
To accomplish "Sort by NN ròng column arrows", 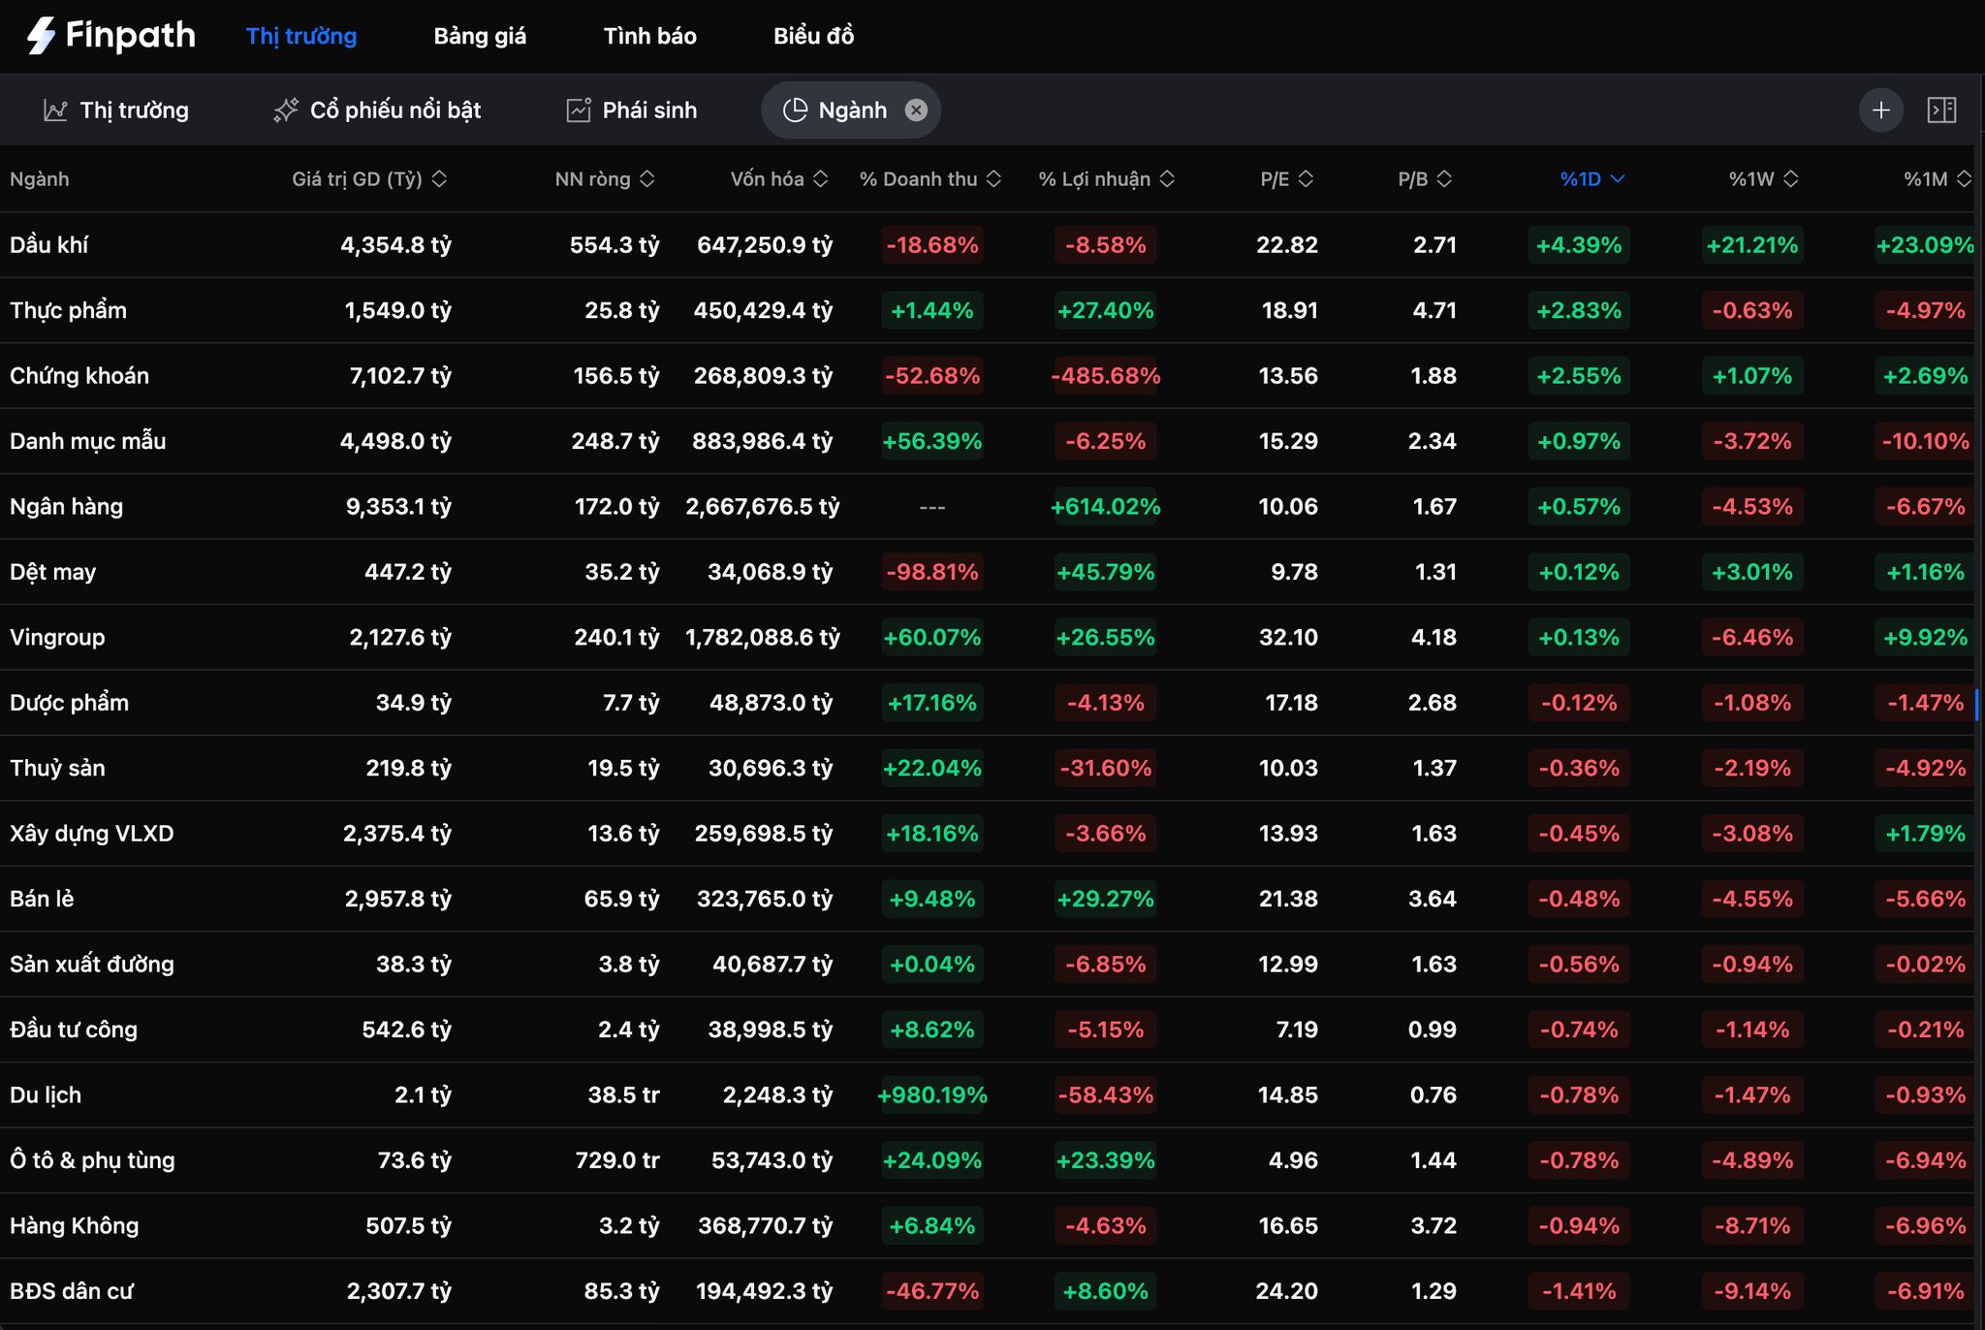I will pos(647,179).
